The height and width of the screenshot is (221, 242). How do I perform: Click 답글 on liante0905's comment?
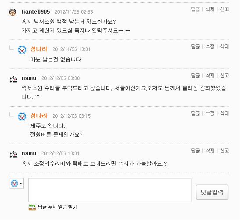click(x=195, y=9)
